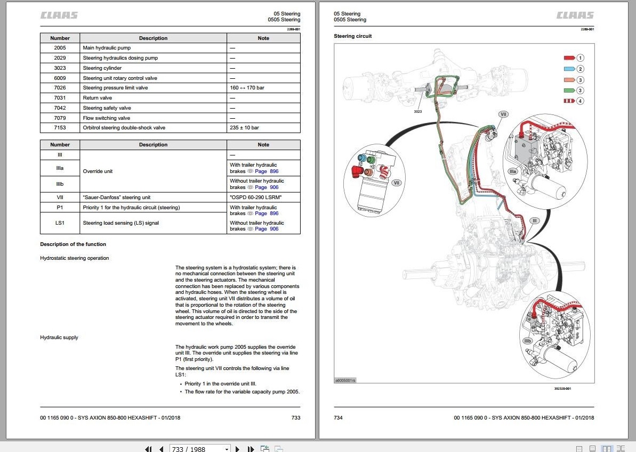Follow Page 906 link in the LS1 row
This screenshot has width=636, height=452.
coord(267,229)
